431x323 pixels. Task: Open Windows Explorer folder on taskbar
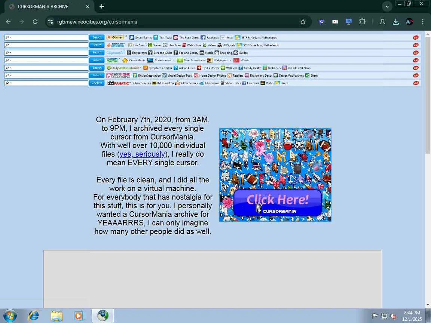click(x=56, y=316)
